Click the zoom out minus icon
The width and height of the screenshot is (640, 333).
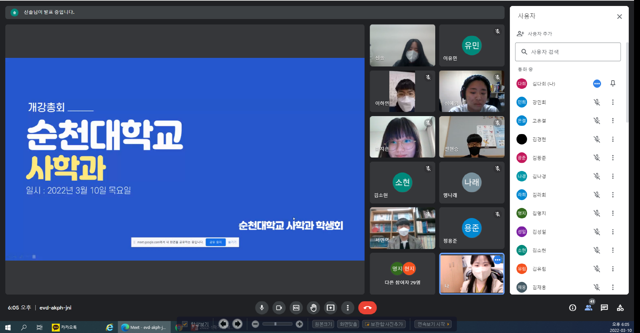(x=255, y=324)
